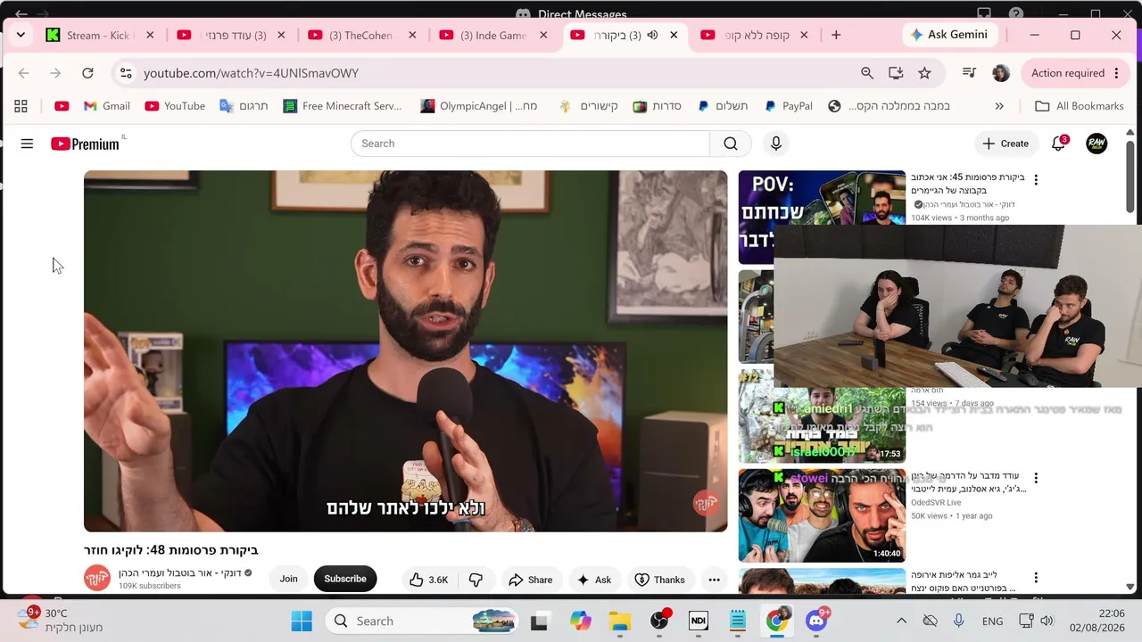Go to YouTube Premium home logo
This screenshot has width=1142, height=642.
(86, 144)
